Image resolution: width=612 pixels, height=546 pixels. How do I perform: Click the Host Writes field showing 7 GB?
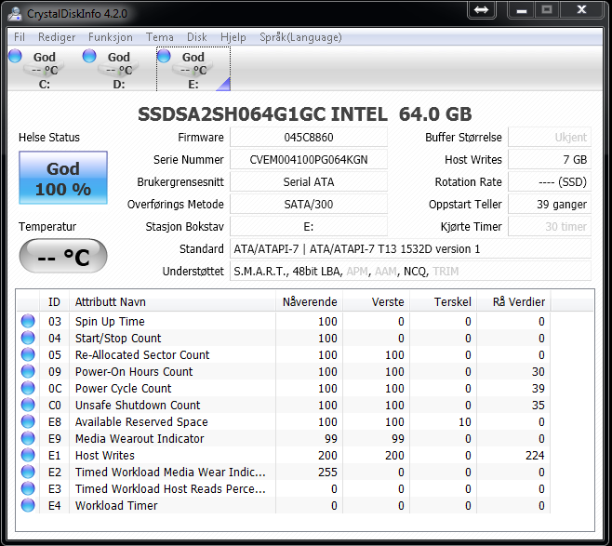click(x=550, y=160)
